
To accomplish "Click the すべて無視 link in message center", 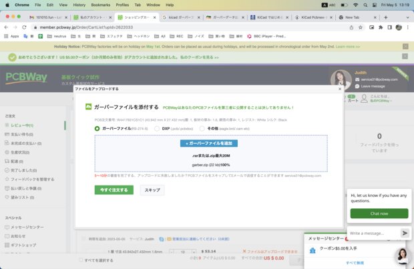I will 355,263.
